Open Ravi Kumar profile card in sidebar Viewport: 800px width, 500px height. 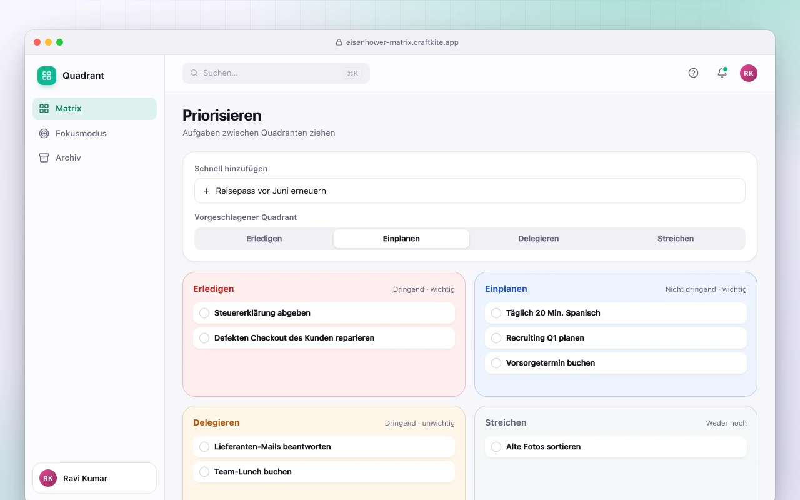(94, 478)
